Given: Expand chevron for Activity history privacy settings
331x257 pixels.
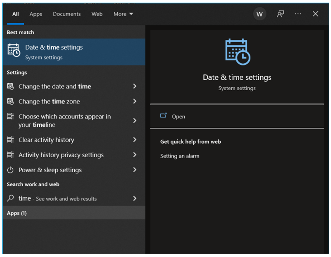Looking at the screenshot, I should (135, 155).
